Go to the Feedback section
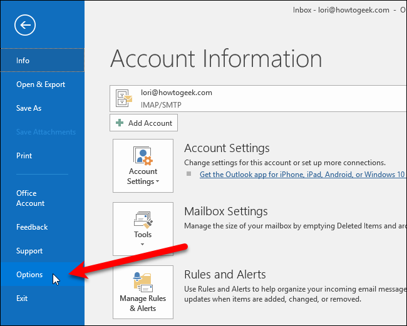The image size is (407, 326). (x=32, y=227)
